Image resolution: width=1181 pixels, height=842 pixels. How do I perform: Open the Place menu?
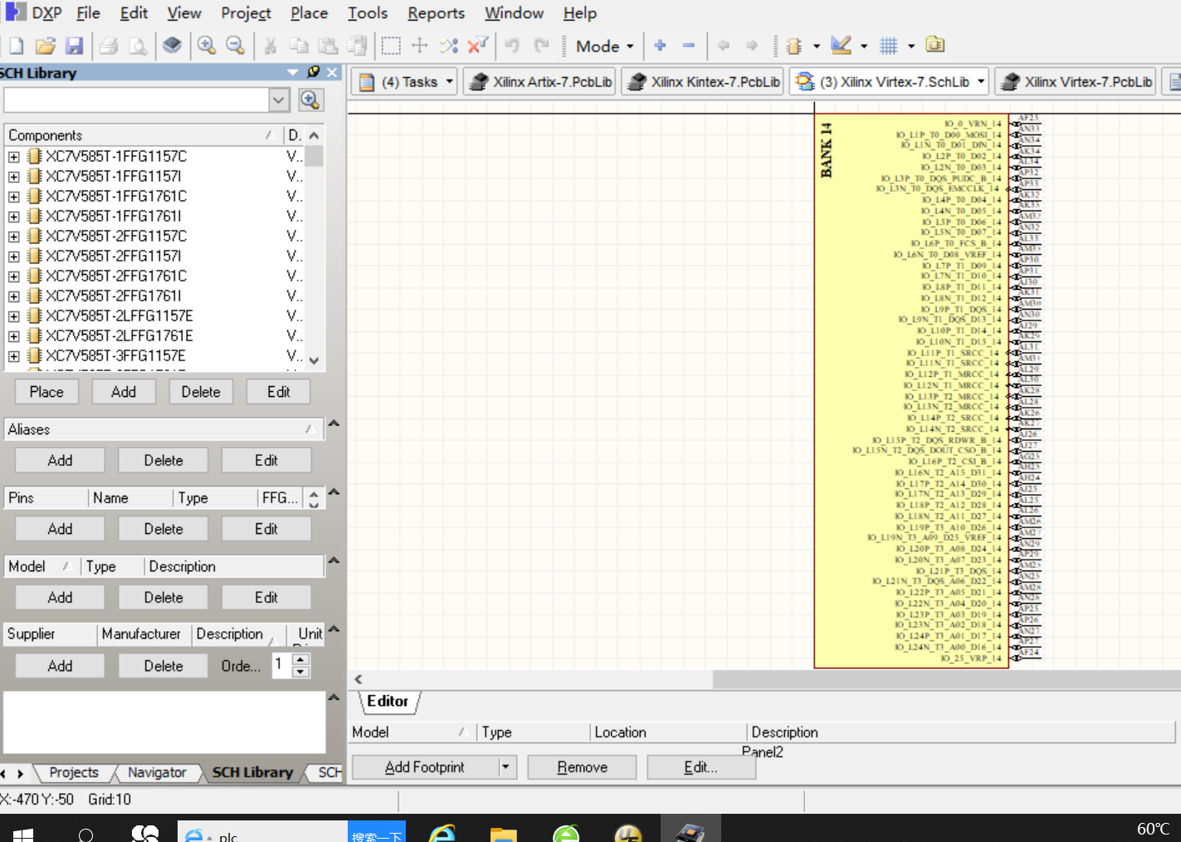pyautogui.click(x=309, y=13)
